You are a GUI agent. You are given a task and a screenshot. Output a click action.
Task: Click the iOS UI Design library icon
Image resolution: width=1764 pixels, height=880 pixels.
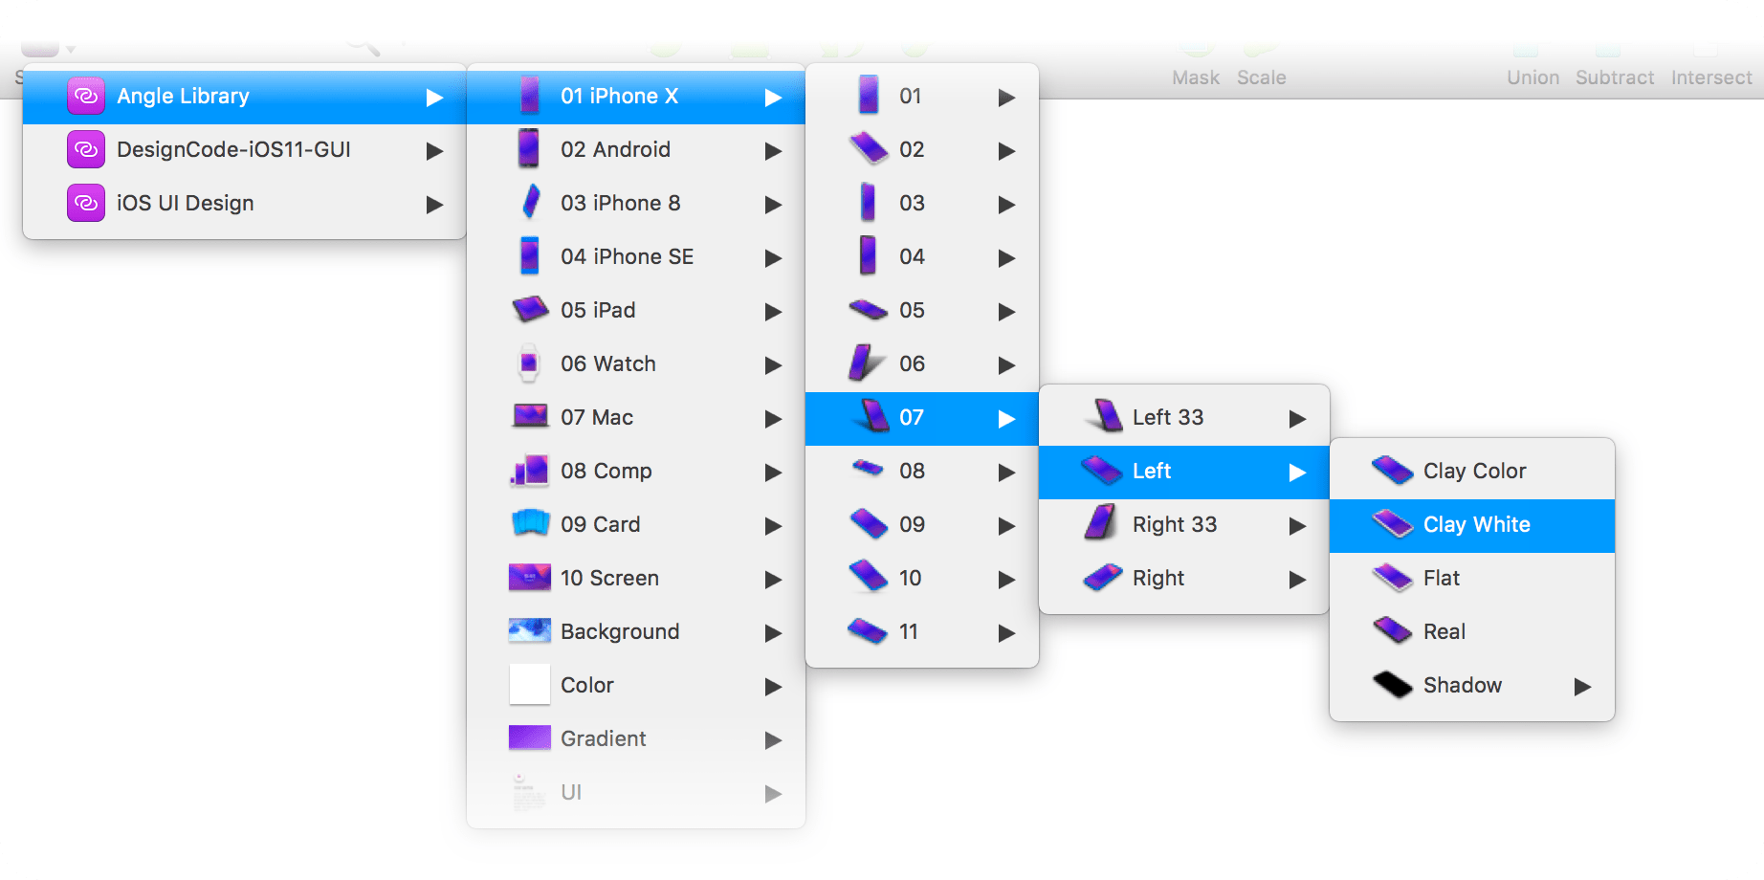pyautogui.click(x=86, y=204)
